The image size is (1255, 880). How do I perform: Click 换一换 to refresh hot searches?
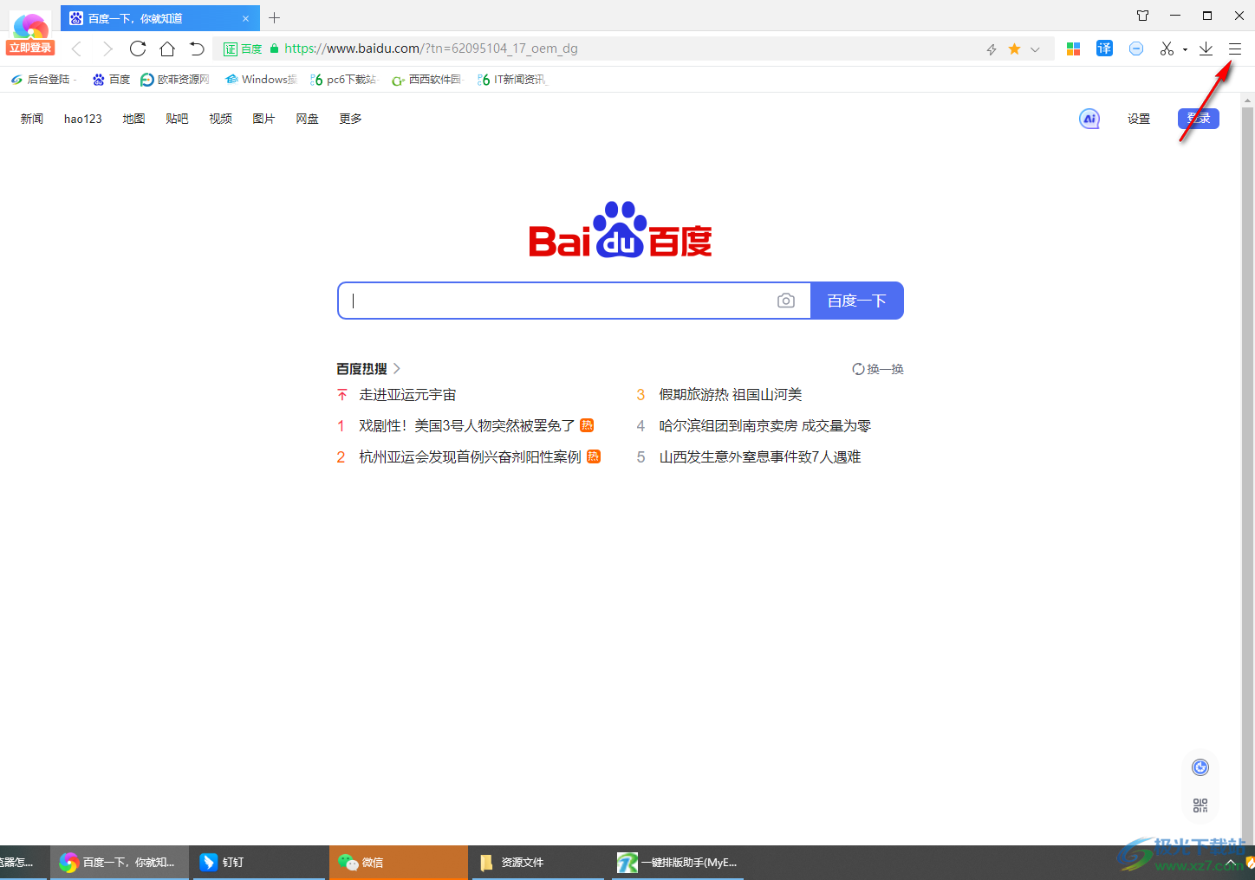pos(878,369)
